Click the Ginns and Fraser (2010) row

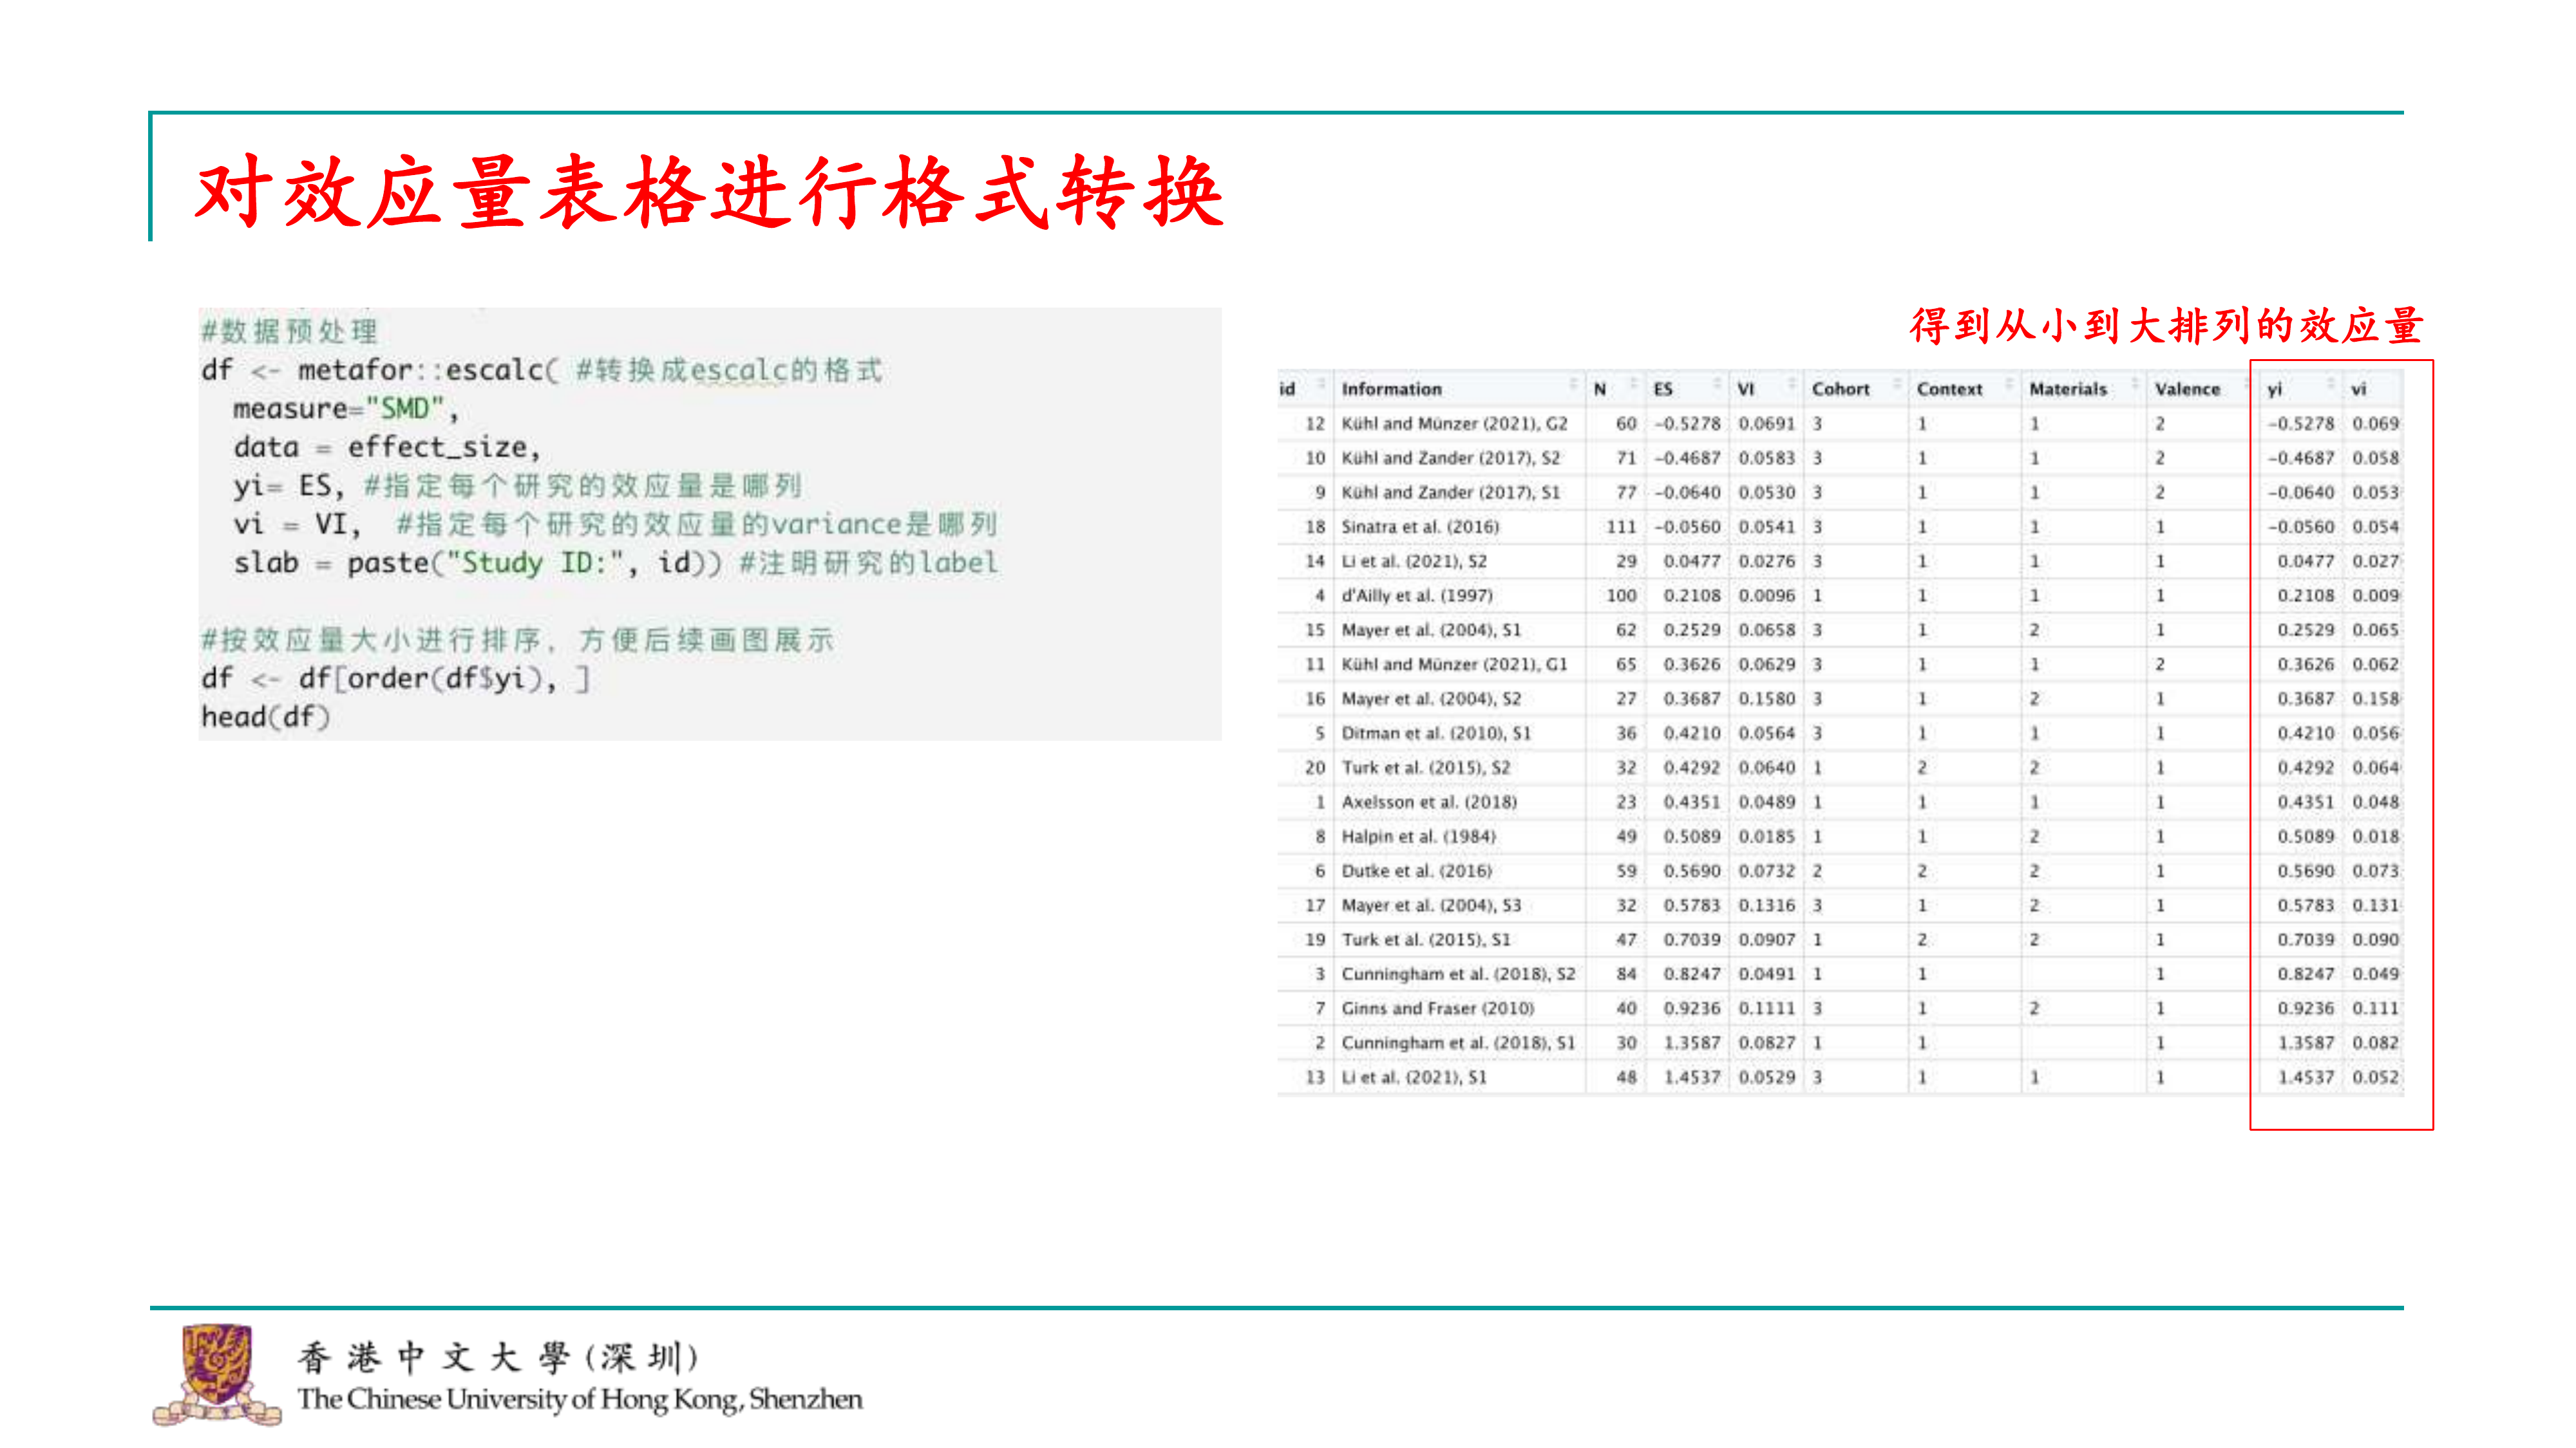[x=1437, y=1008]
